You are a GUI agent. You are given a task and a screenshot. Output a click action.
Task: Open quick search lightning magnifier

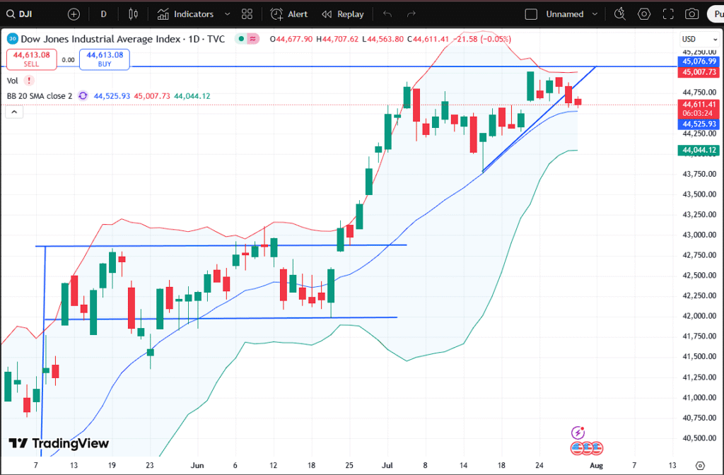click(x=620, y=14)
